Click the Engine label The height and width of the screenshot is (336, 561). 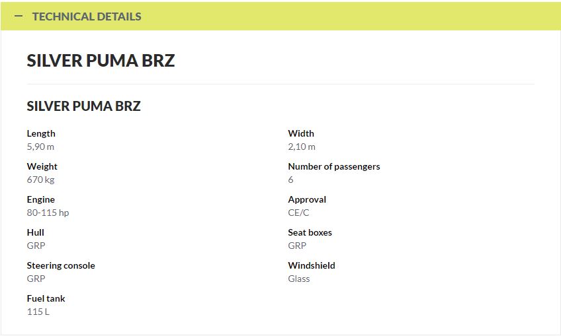point(41,199)
